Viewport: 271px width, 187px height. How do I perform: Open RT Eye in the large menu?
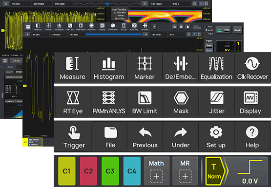[x=73, y=102]
